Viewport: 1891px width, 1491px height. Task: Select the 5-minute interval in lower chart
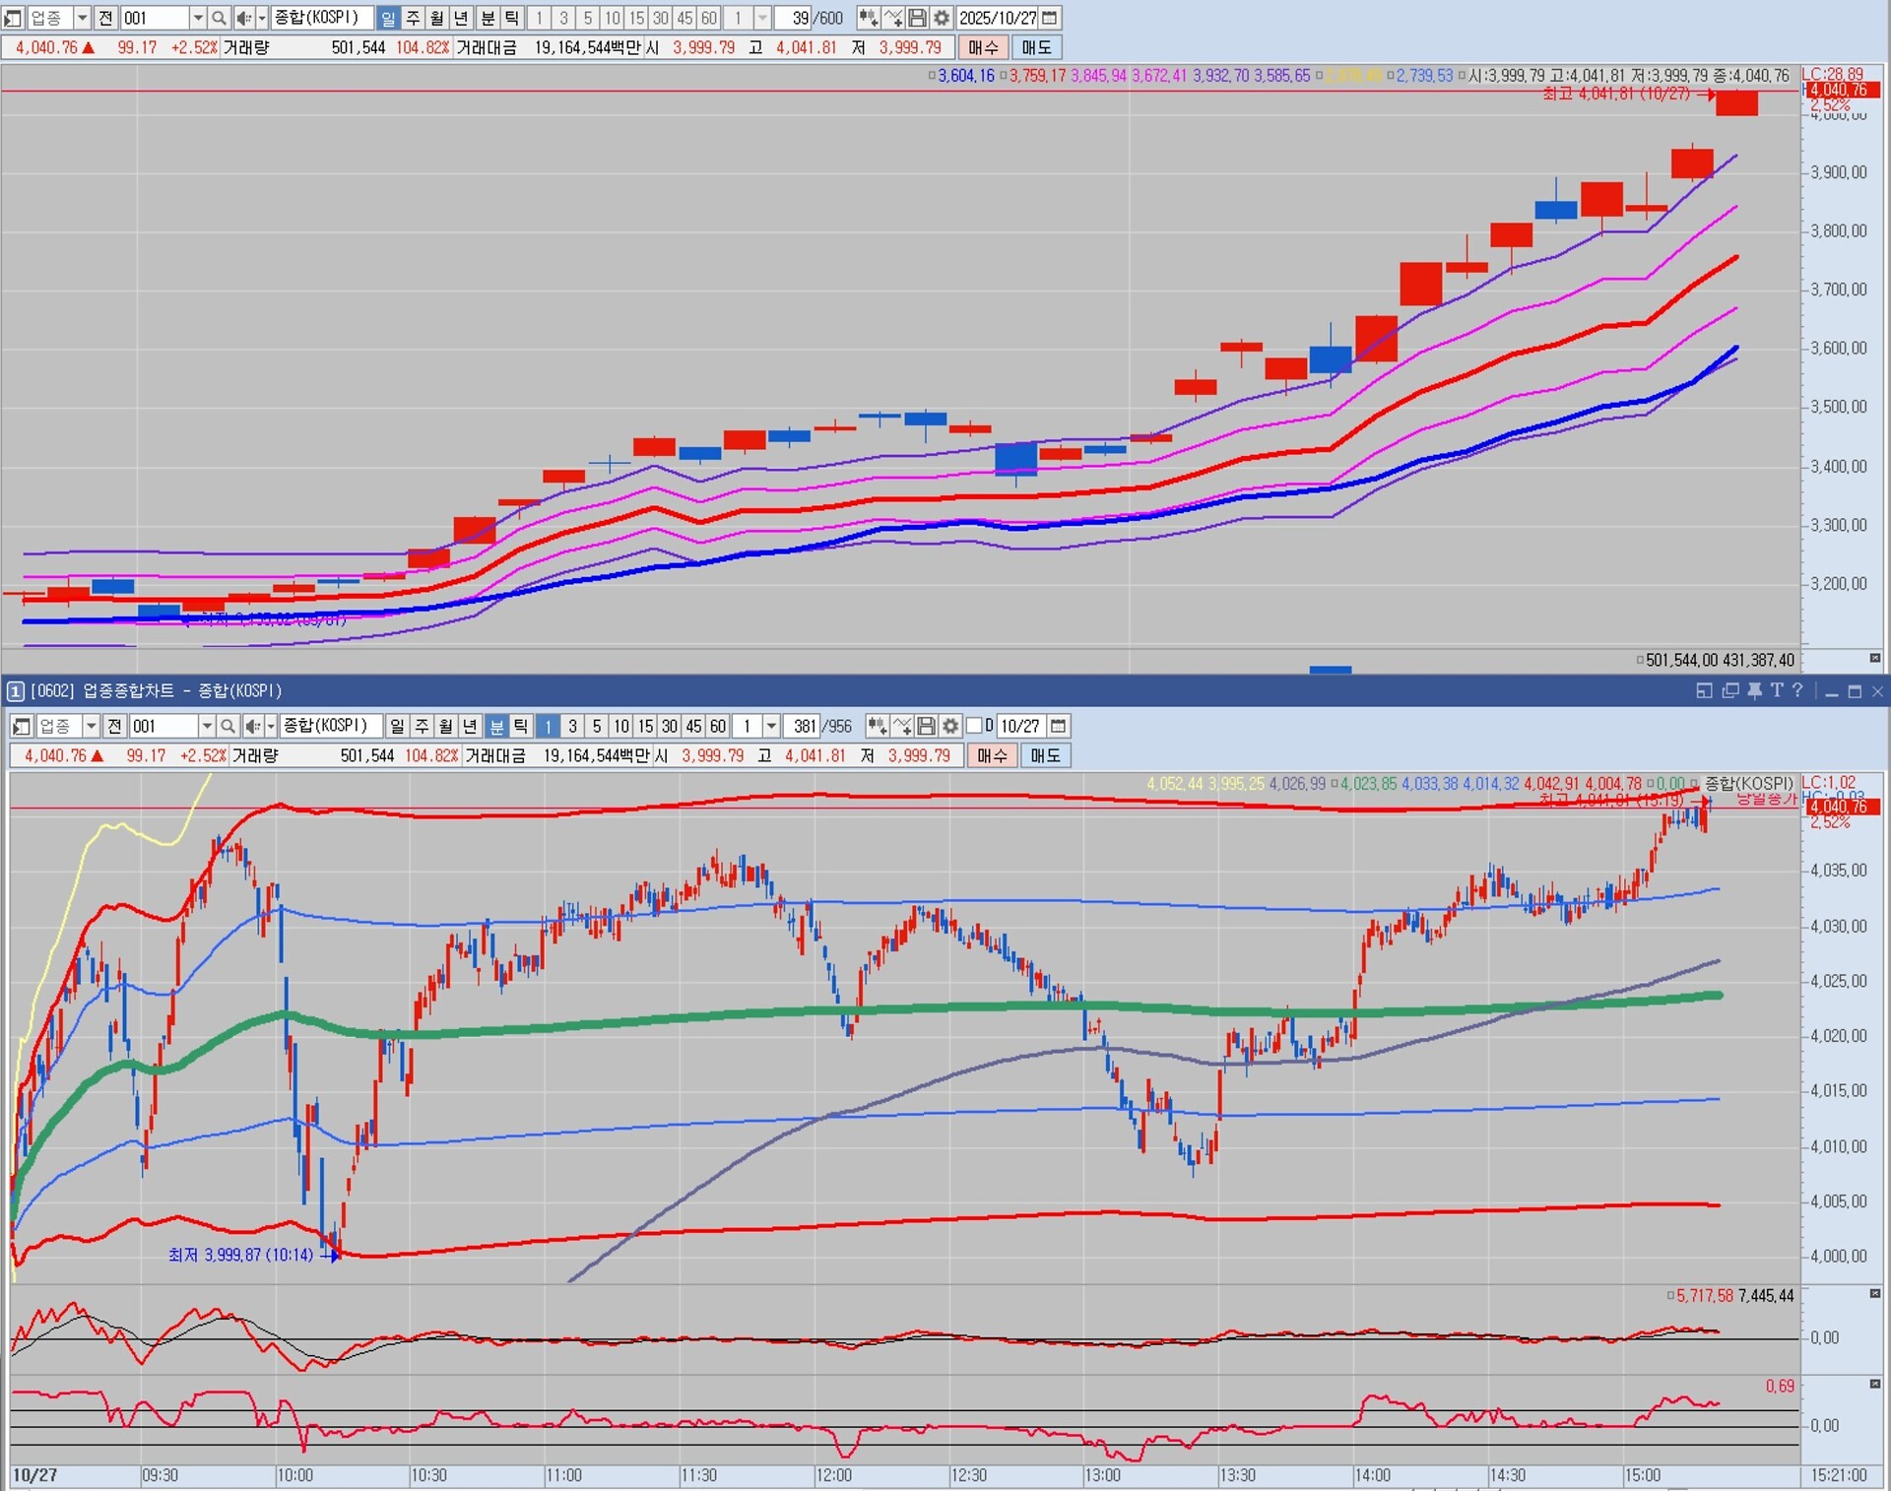click(x=597, y=726)
